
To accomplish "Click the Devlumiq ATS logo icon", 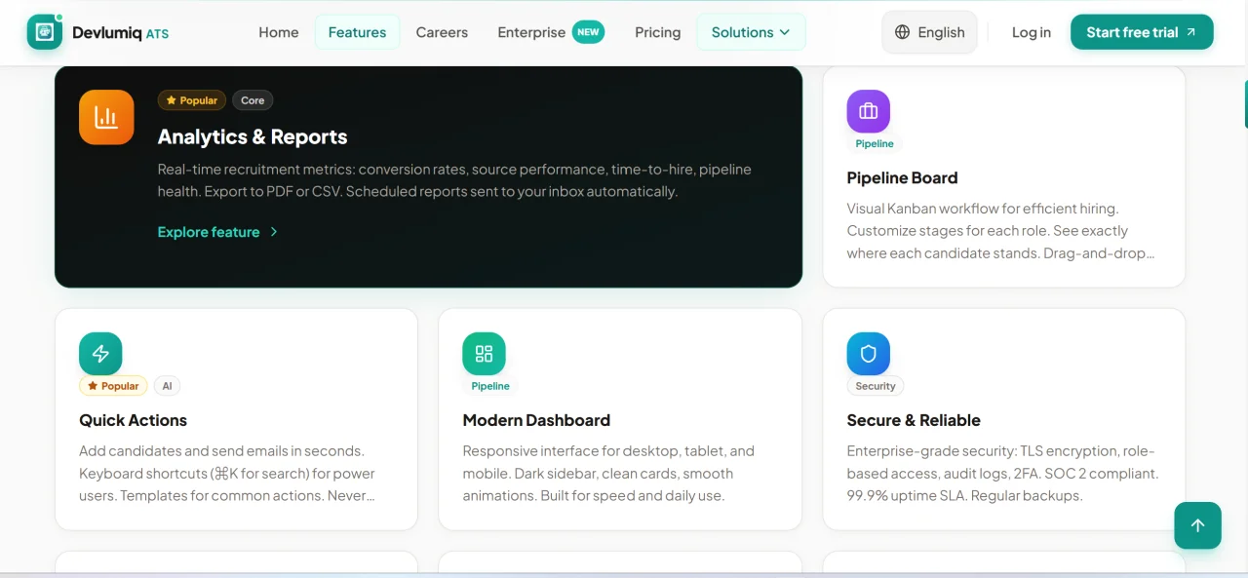I will [x=45, y=32].
